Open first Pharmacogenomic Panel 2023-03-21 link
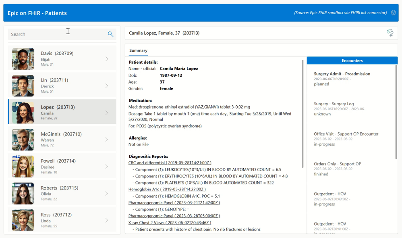402x238 pixels. [x=174, y=203]
